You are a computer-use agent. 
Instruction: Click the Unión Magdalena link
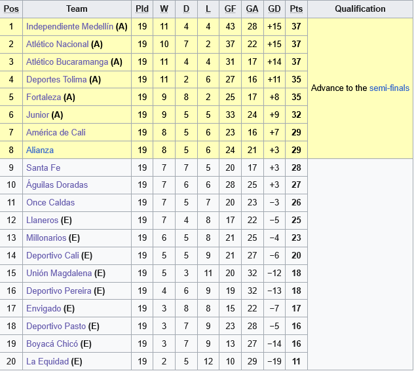(59, 274)
